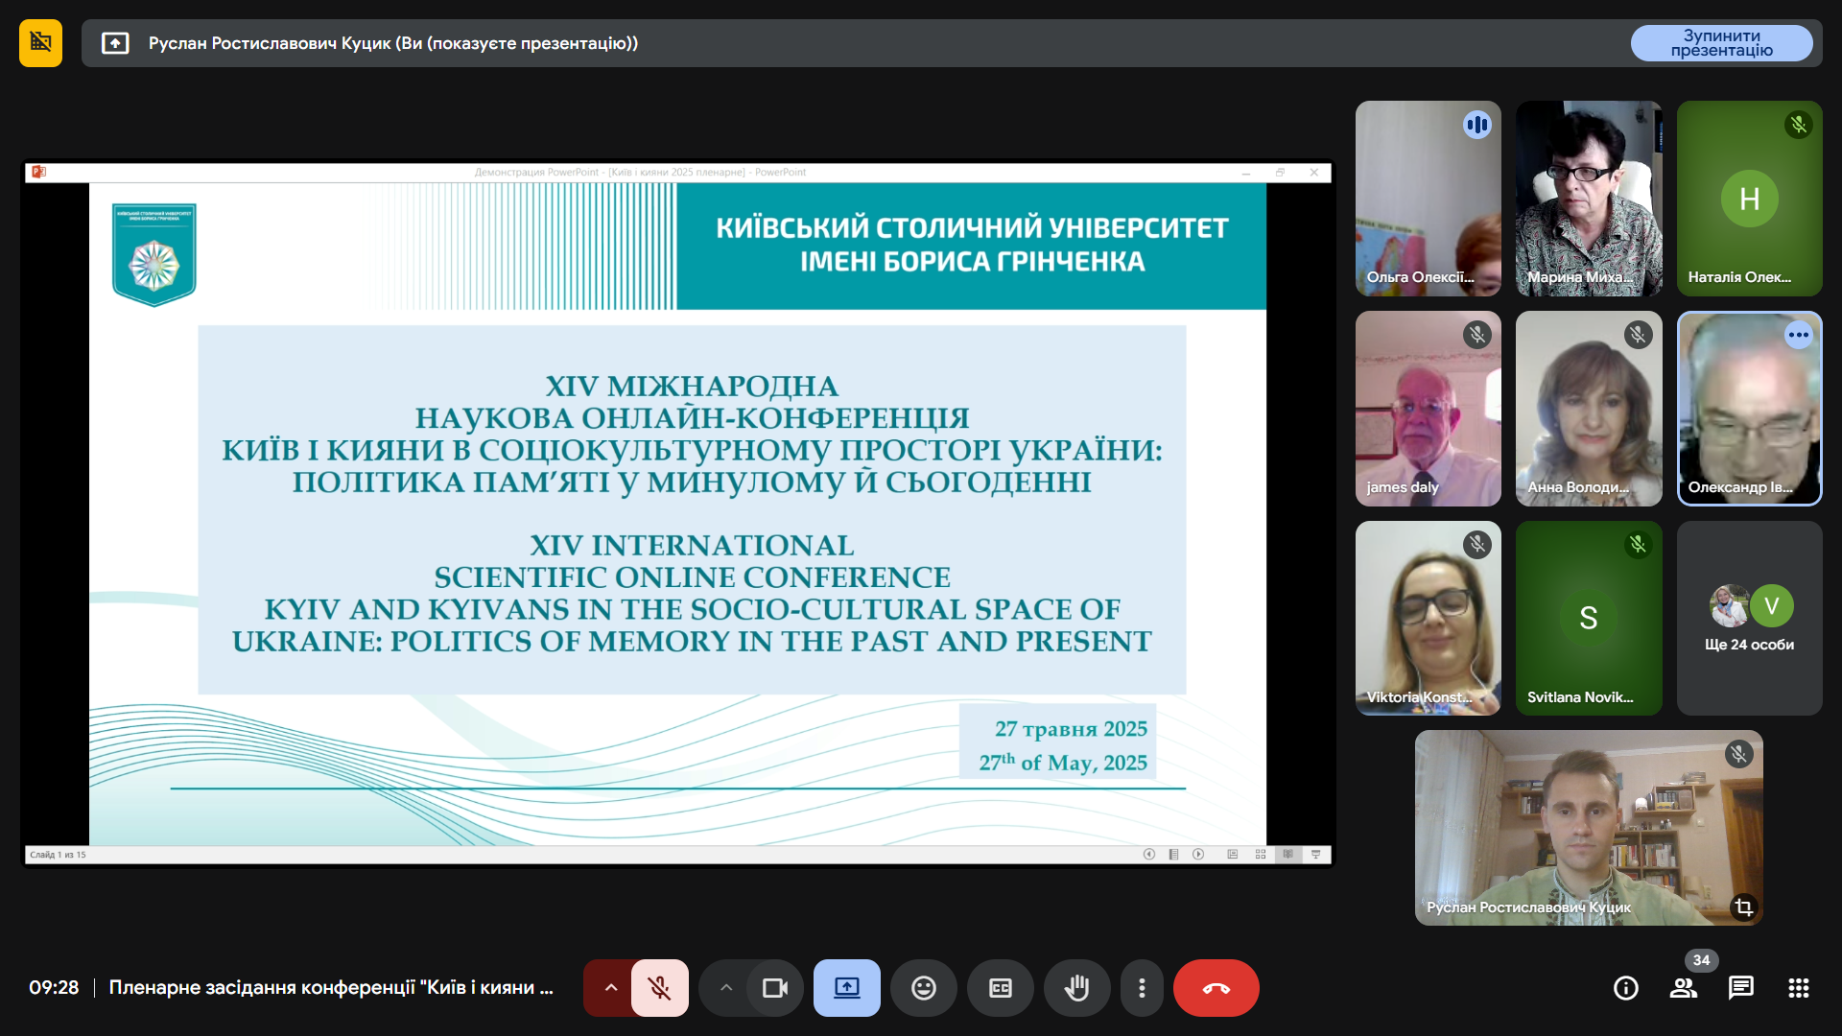
Task: Click the screen share presenting button
Action: pyautogui.click(x=846, y=988)
